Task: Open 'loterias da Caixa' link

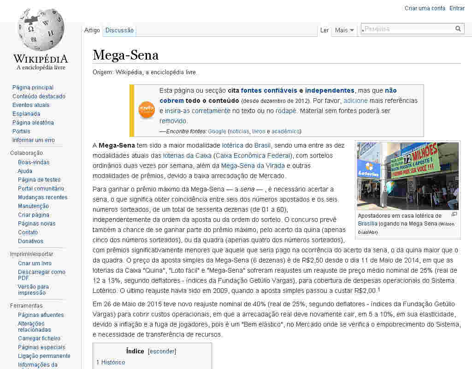Action: coord(187,156)
